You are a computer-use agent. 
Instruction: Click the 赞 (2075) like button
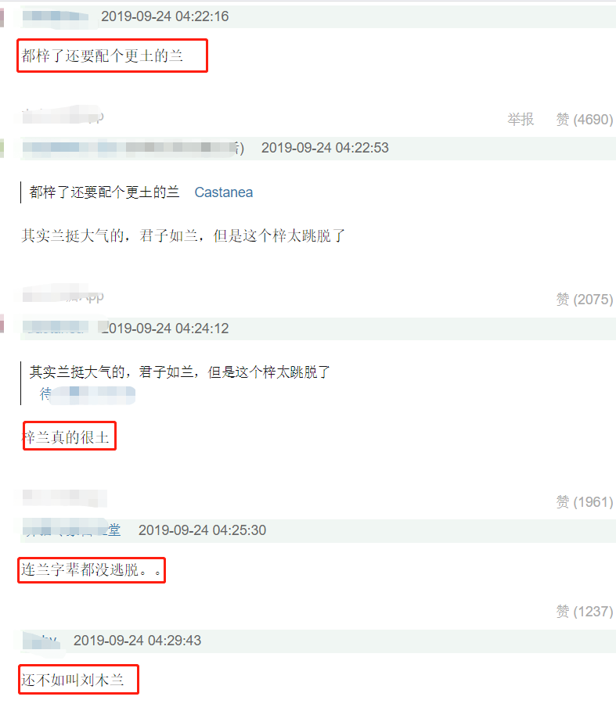(x=584, y=300)
